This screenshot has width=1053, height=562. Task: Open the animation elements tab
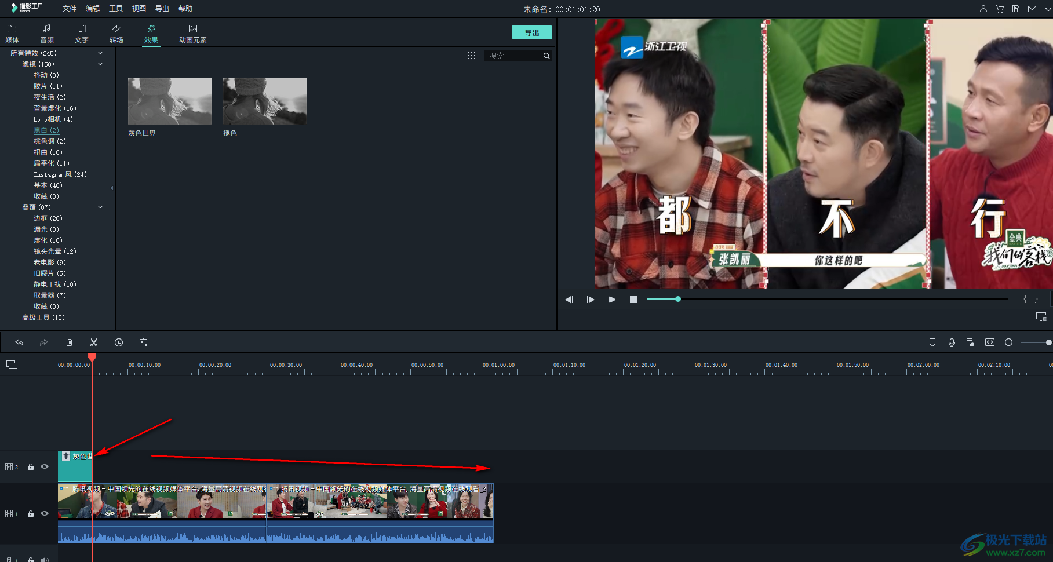tap(193, 34)
